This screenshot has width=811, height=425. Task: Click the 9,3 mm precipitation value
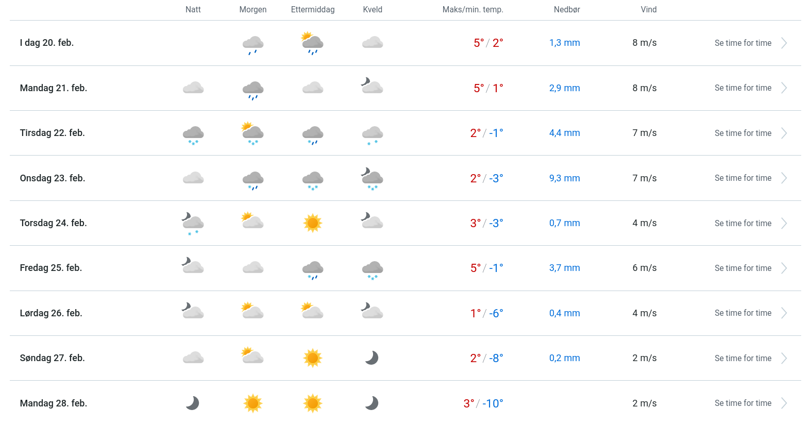(564, 178)
